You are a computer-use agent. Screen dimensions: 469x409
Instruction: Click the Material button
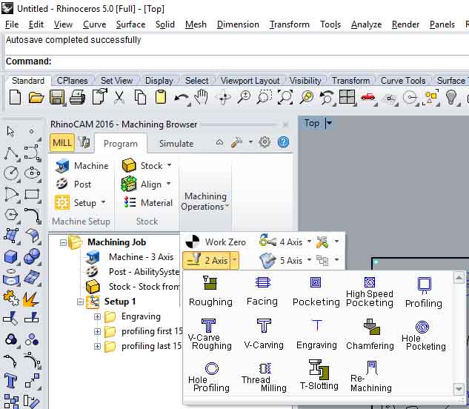tap(148, 203)
